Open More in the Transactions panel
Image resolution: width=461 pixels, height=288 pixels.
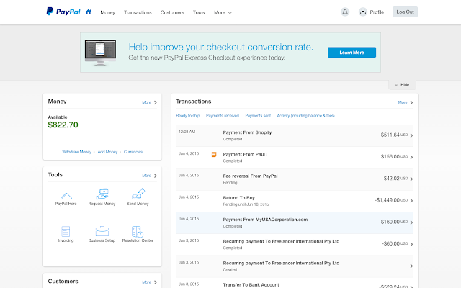(x=406, y=102)
